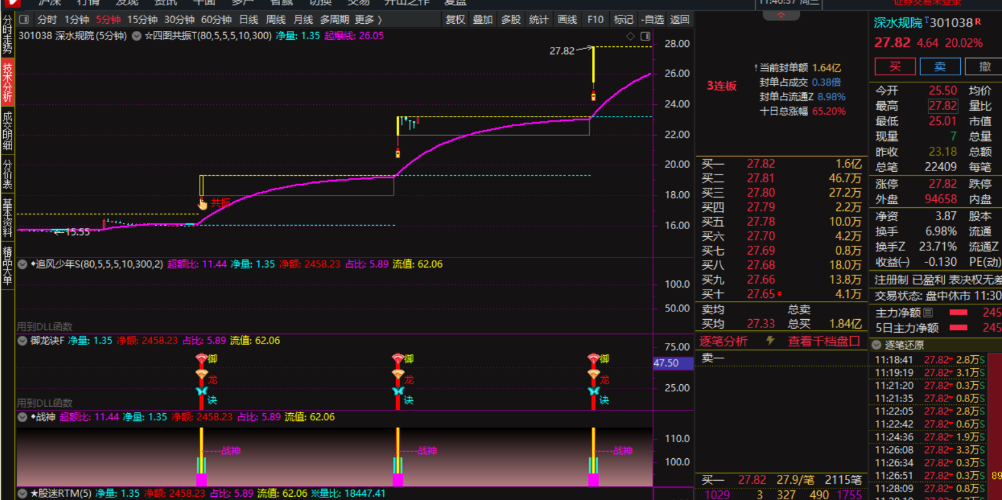The height and width of the screenshot is (500, 1002).
Task: Click the red 买 buy button
Action: pyautogui.click(x=894, y=67)
